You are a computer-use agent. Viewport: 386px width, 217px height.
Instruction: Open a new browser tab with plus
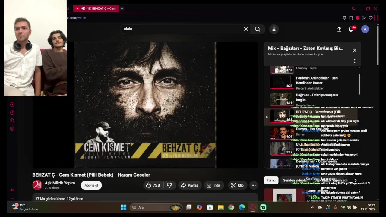click(x=122, y=8)
